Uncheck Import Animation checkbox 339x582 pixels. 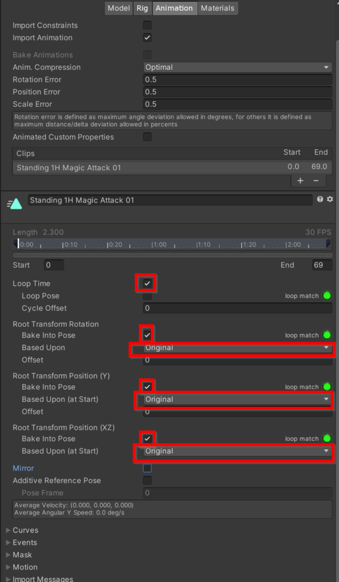[147, 38]
